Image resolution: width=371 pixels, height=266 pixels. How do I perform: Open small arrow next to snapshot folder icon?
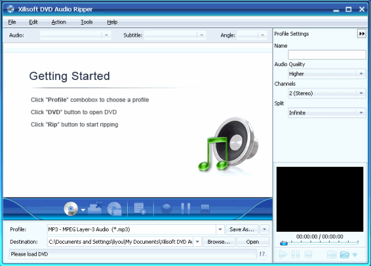(x=354, y=255)
